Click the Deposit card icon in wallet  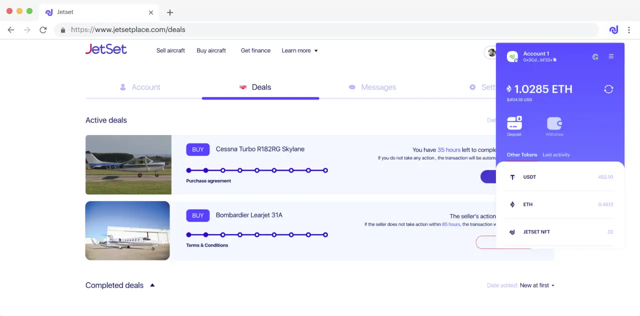[514, 123]
